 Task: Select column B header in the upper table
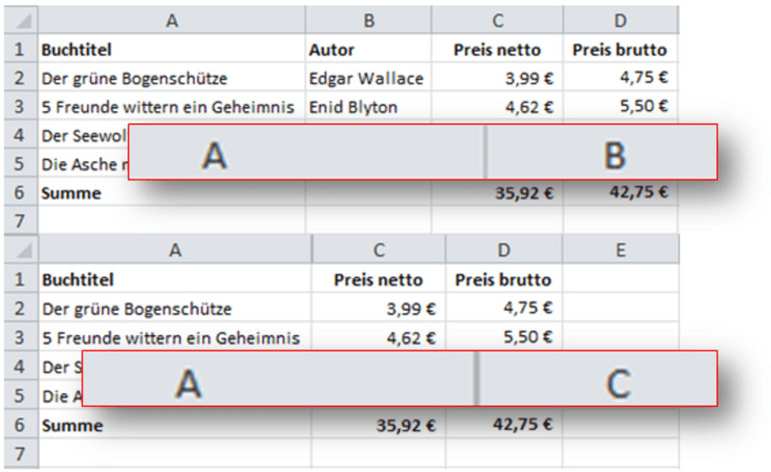368,21
